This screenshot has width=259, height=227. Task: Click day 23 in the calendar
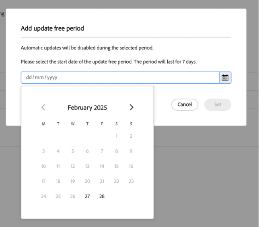131,182
